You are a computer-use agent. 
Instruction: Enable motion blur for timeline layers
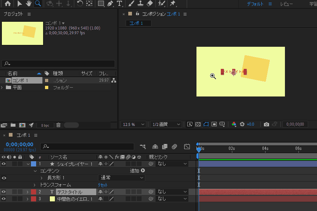coord(174,147)
